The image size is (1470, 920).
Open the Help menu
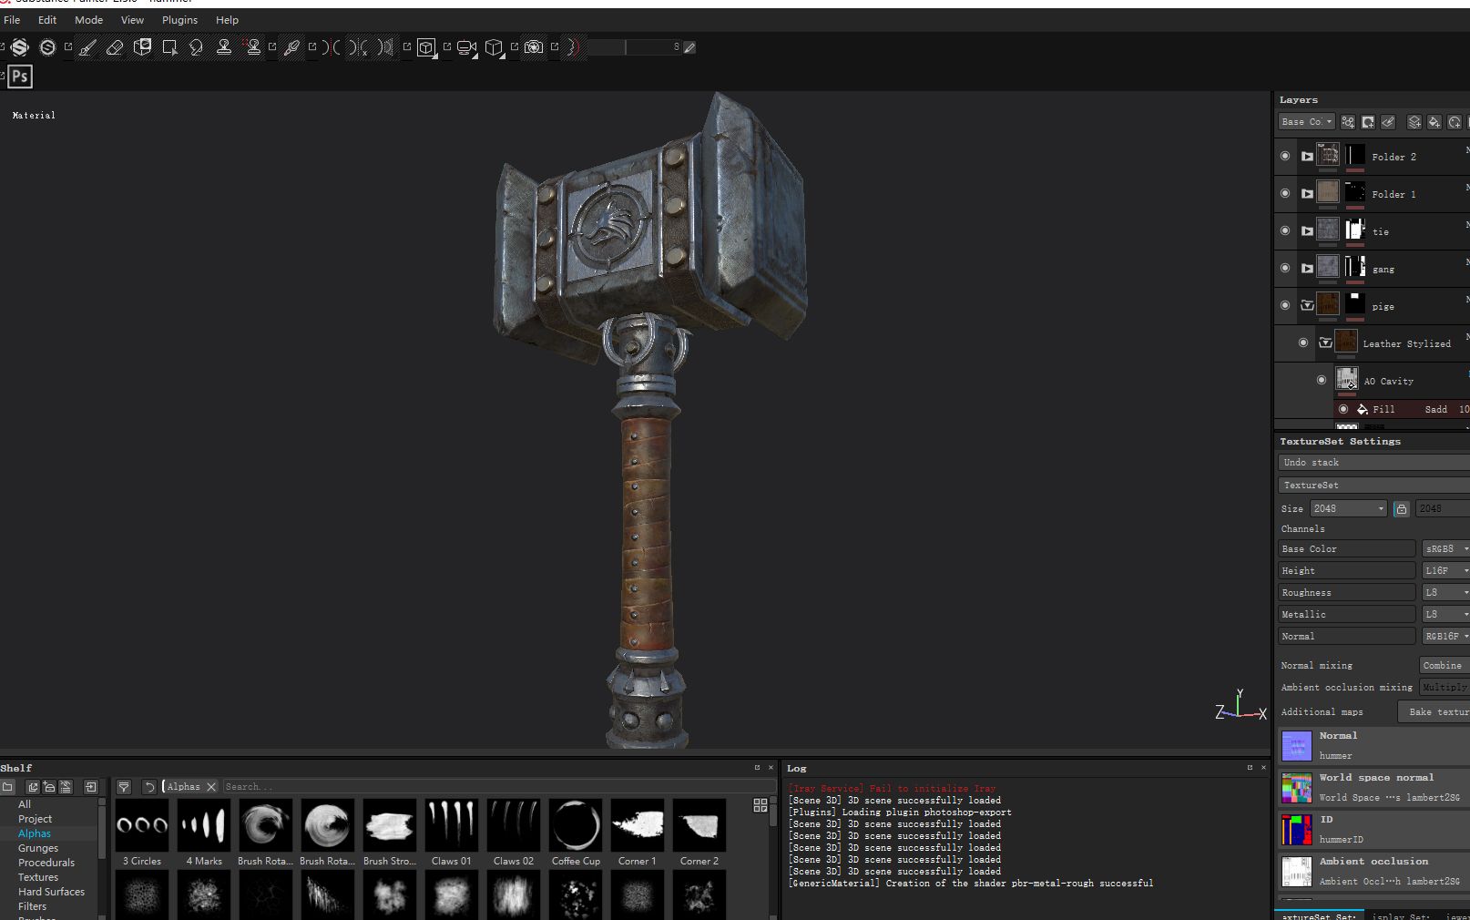point(227,20)
